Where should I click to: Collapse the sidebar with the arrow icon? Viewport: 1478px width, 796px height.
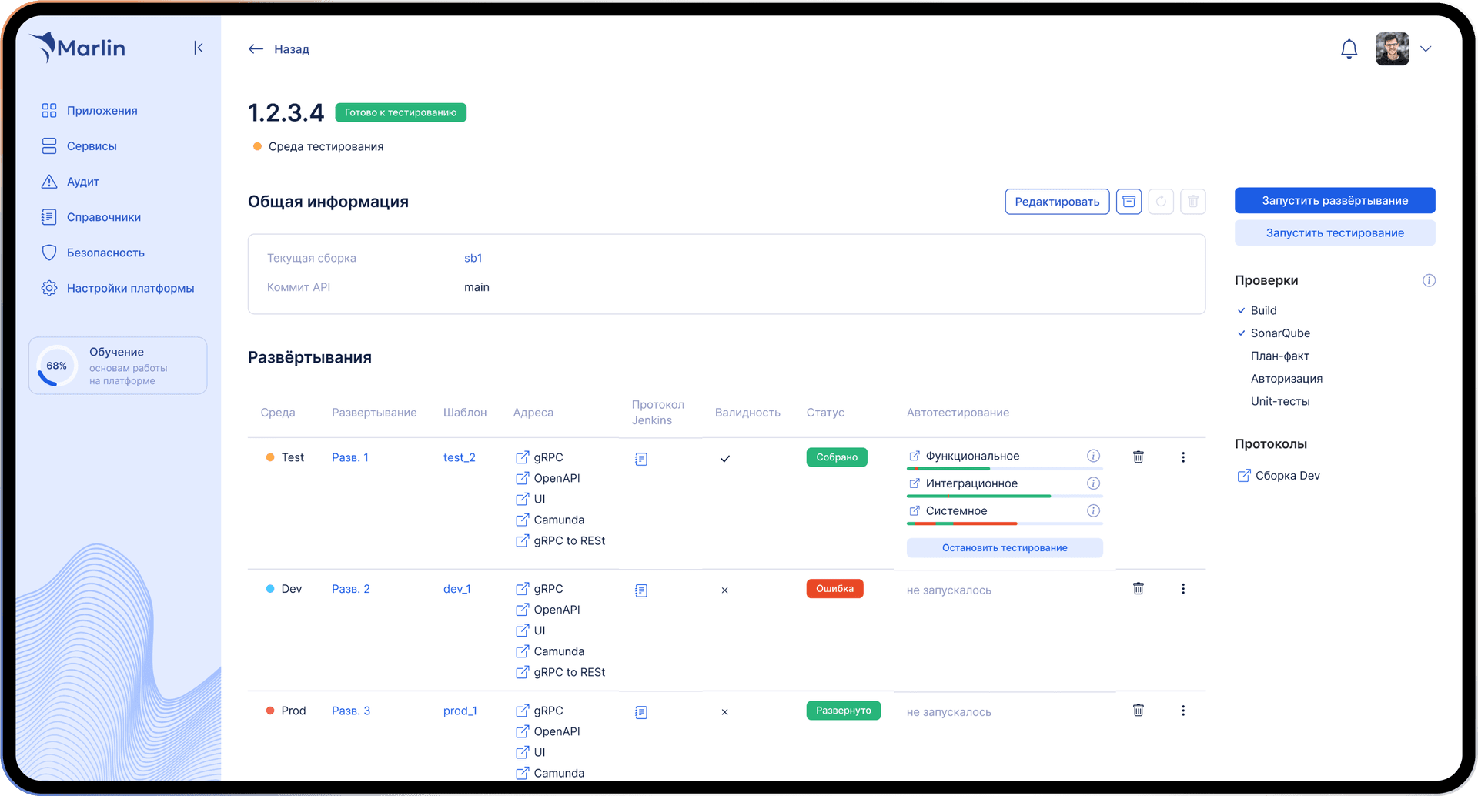[x=199, y=48]
